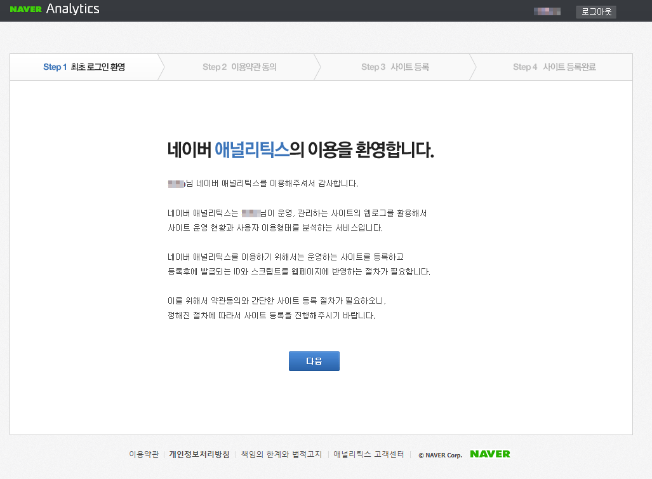Screen dimensions: 652x479
Task: Open the 이용약관 footer link
Action: (x=144, y=454)
